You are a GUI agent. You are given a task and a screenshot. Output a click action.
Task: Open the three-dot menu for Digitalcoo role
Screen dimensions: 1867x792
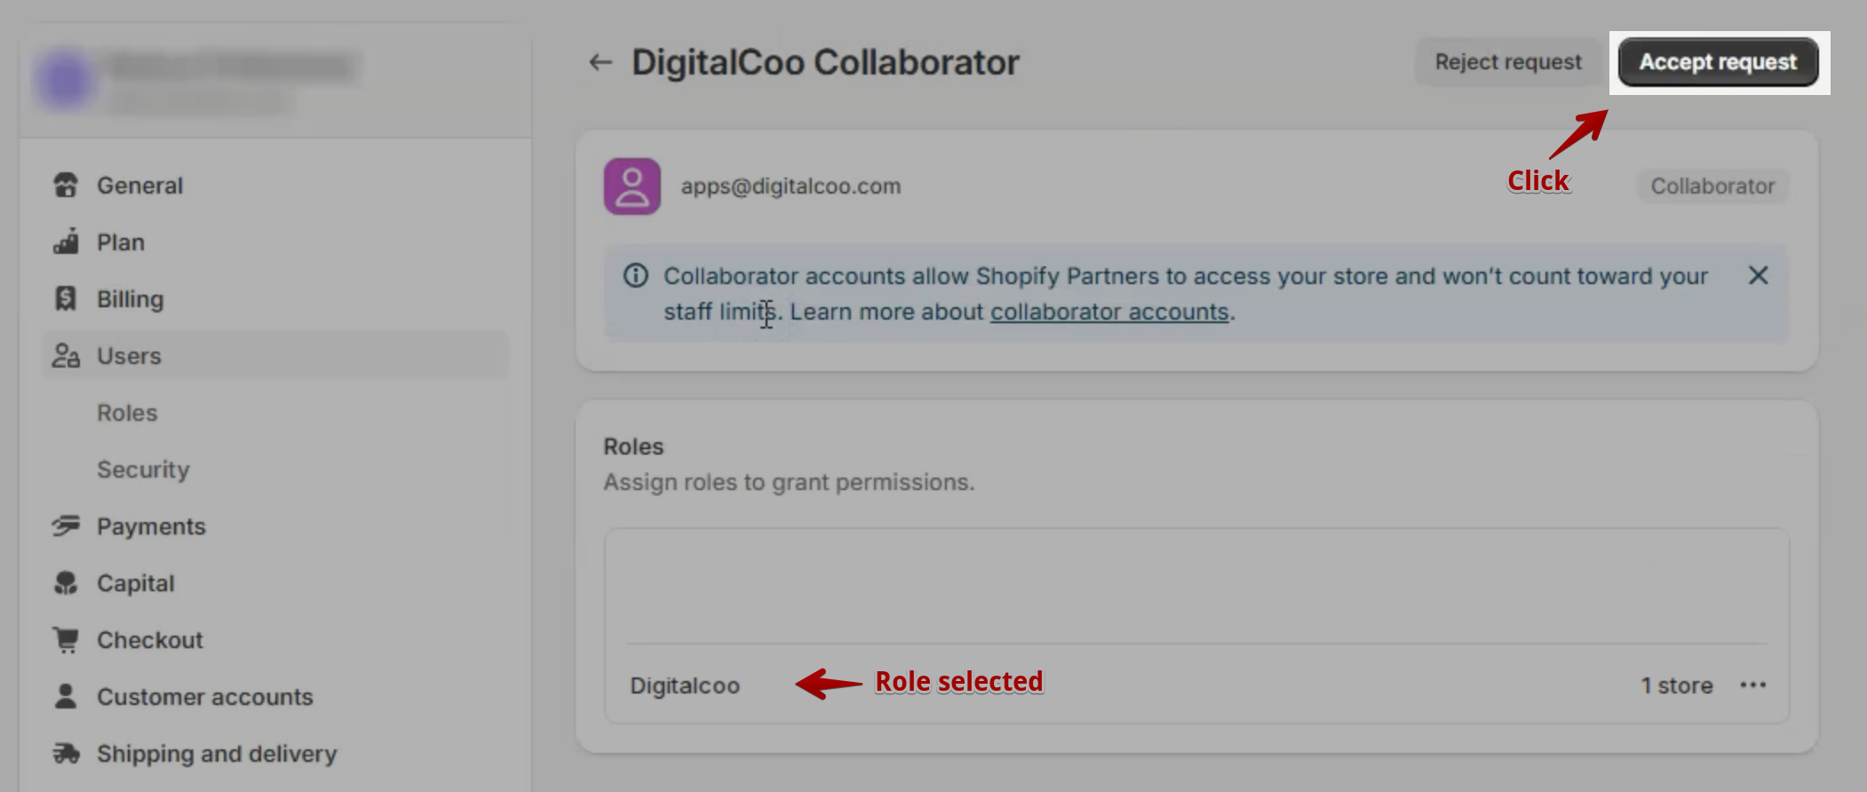1752,685
